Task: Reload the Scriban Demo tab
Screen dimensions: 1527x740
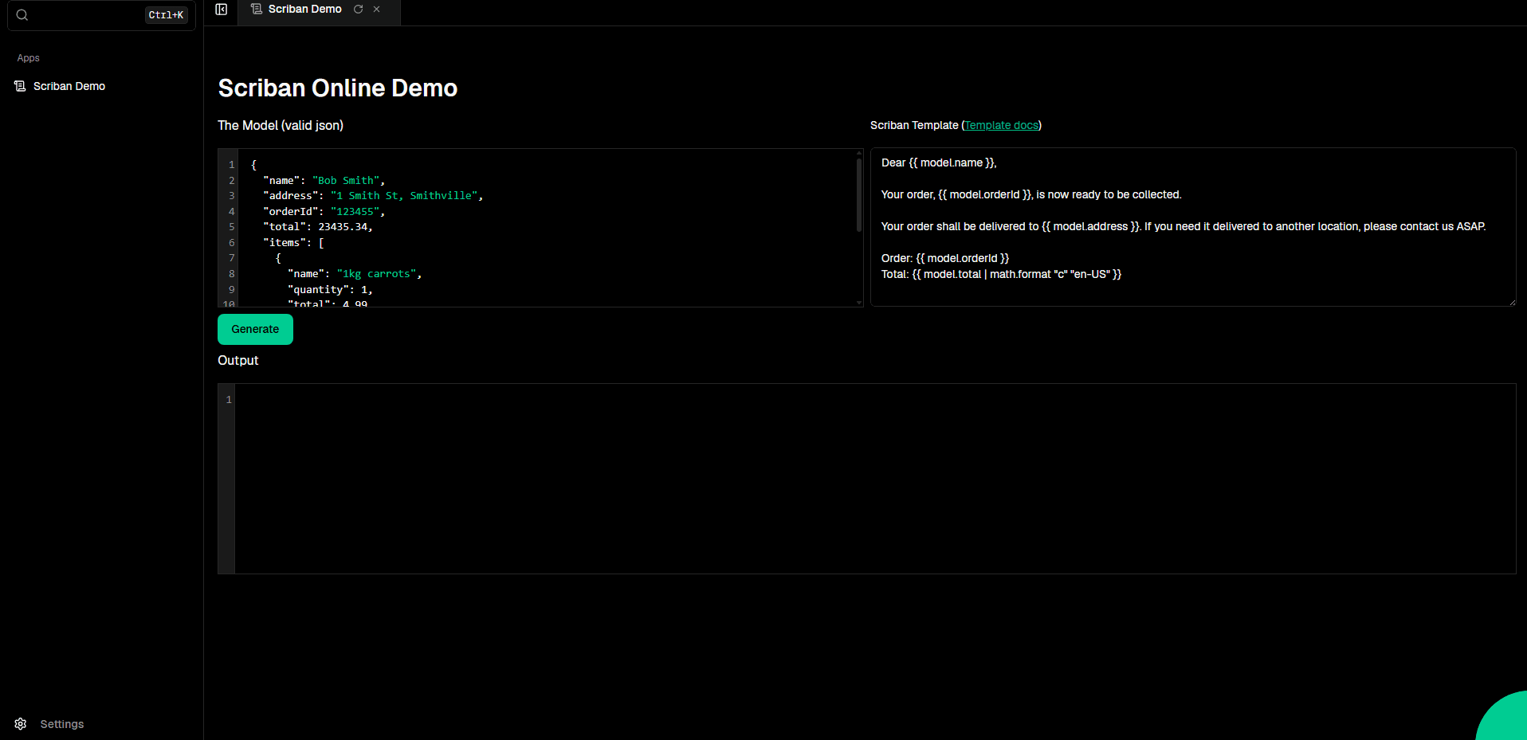Action: pos(359,10)
